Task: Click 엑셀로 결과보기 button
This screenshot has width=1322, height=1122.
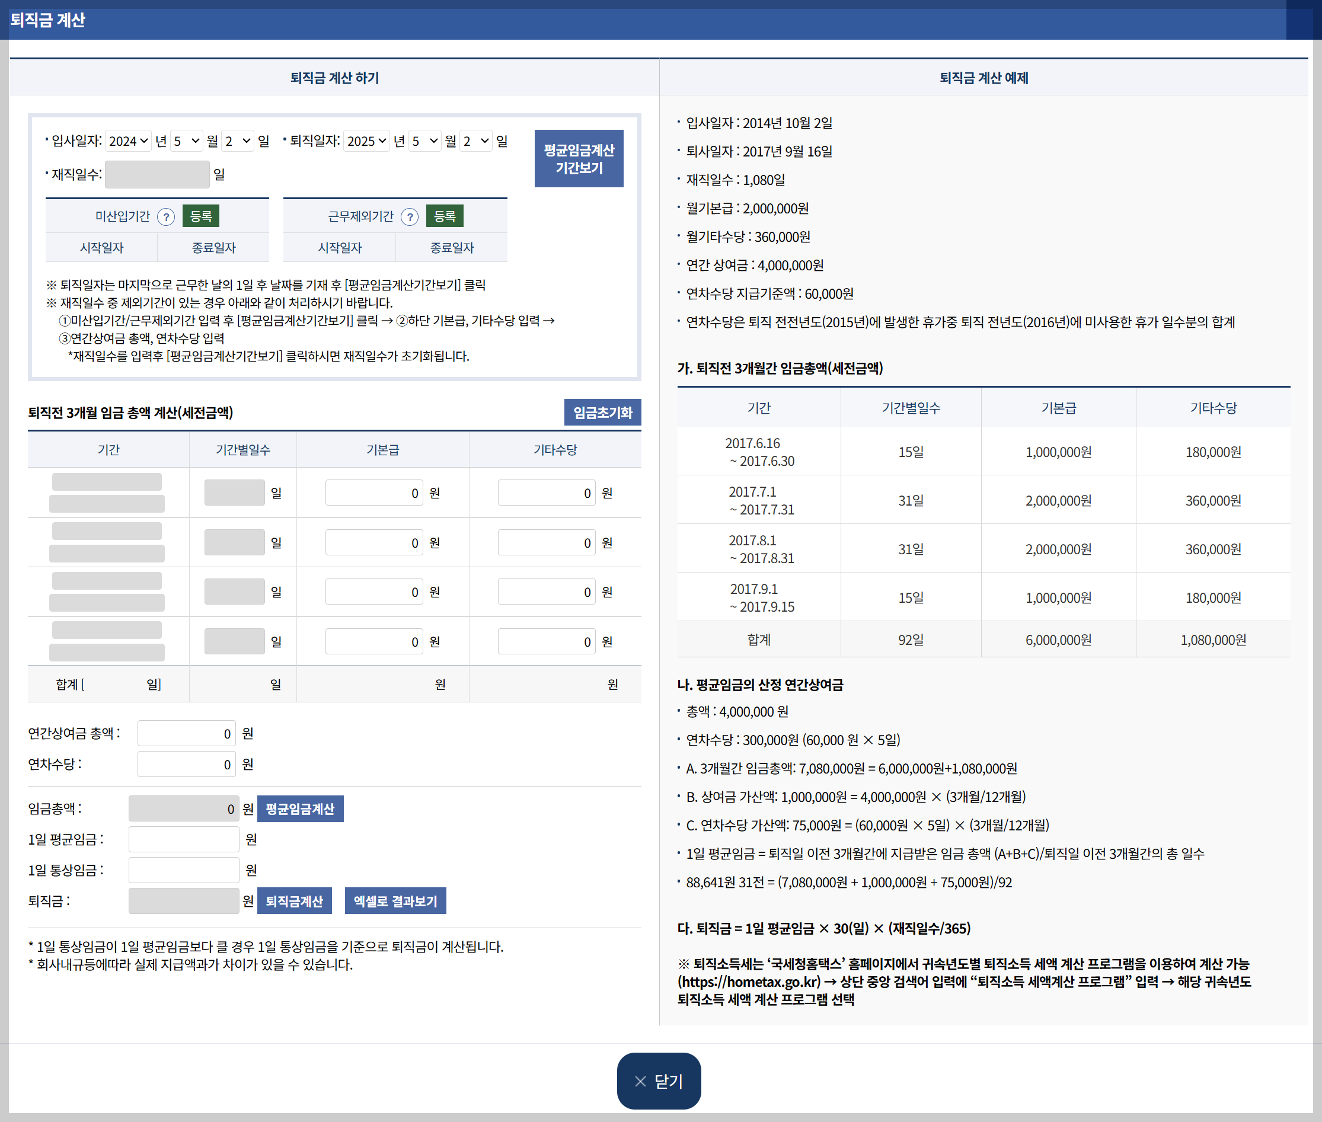Action: (x=395, y=901)
